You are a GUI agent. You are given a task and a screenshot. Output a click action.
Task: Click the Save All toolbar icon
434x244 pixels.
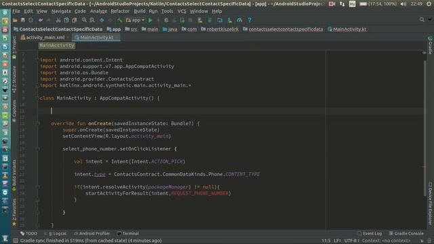coord(22,20)
